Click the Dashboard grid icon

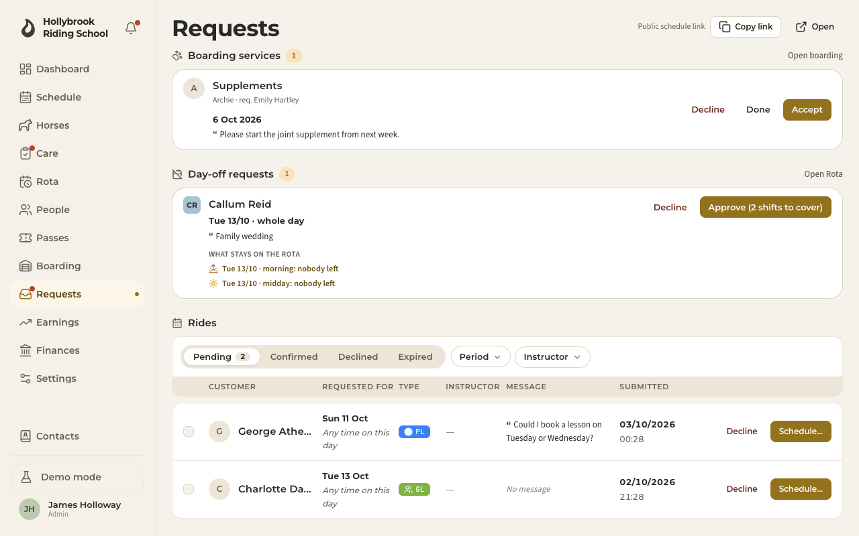[26, 69]
